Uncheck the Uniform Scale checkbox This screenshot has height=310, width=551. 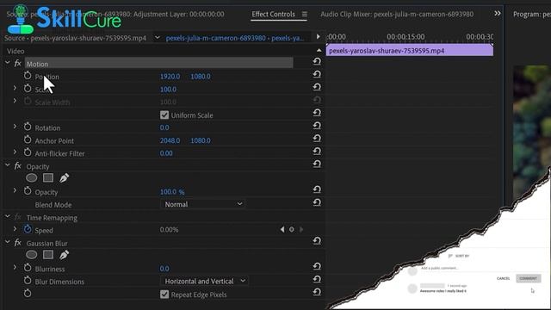point(164,115)
